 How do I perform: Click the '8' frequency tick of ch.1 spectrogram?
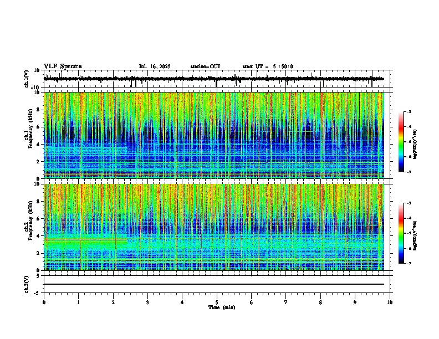(x=39, y=110)
